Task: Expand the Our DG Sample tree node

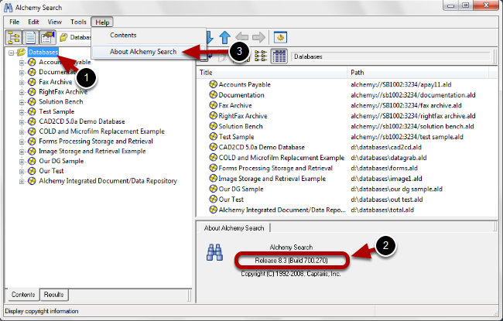Action: [22, 162]
